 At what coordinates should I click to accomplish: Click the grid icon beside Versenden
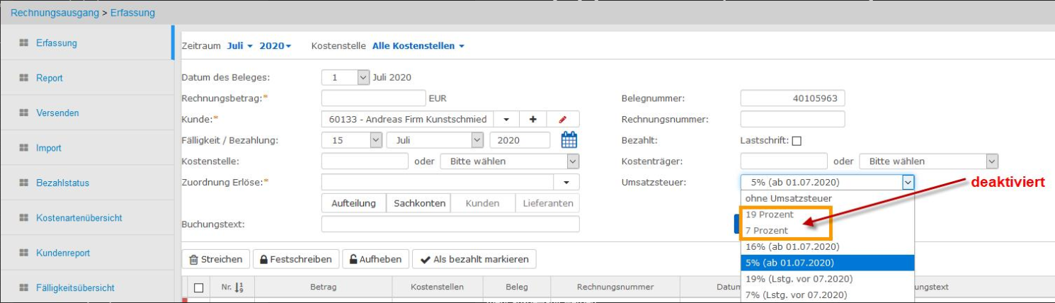pos(23,113)
